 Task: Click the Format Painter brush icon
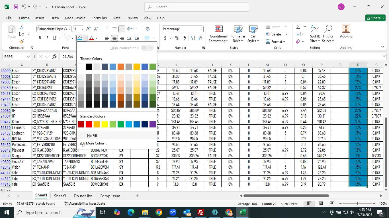[x=22, y=41]
